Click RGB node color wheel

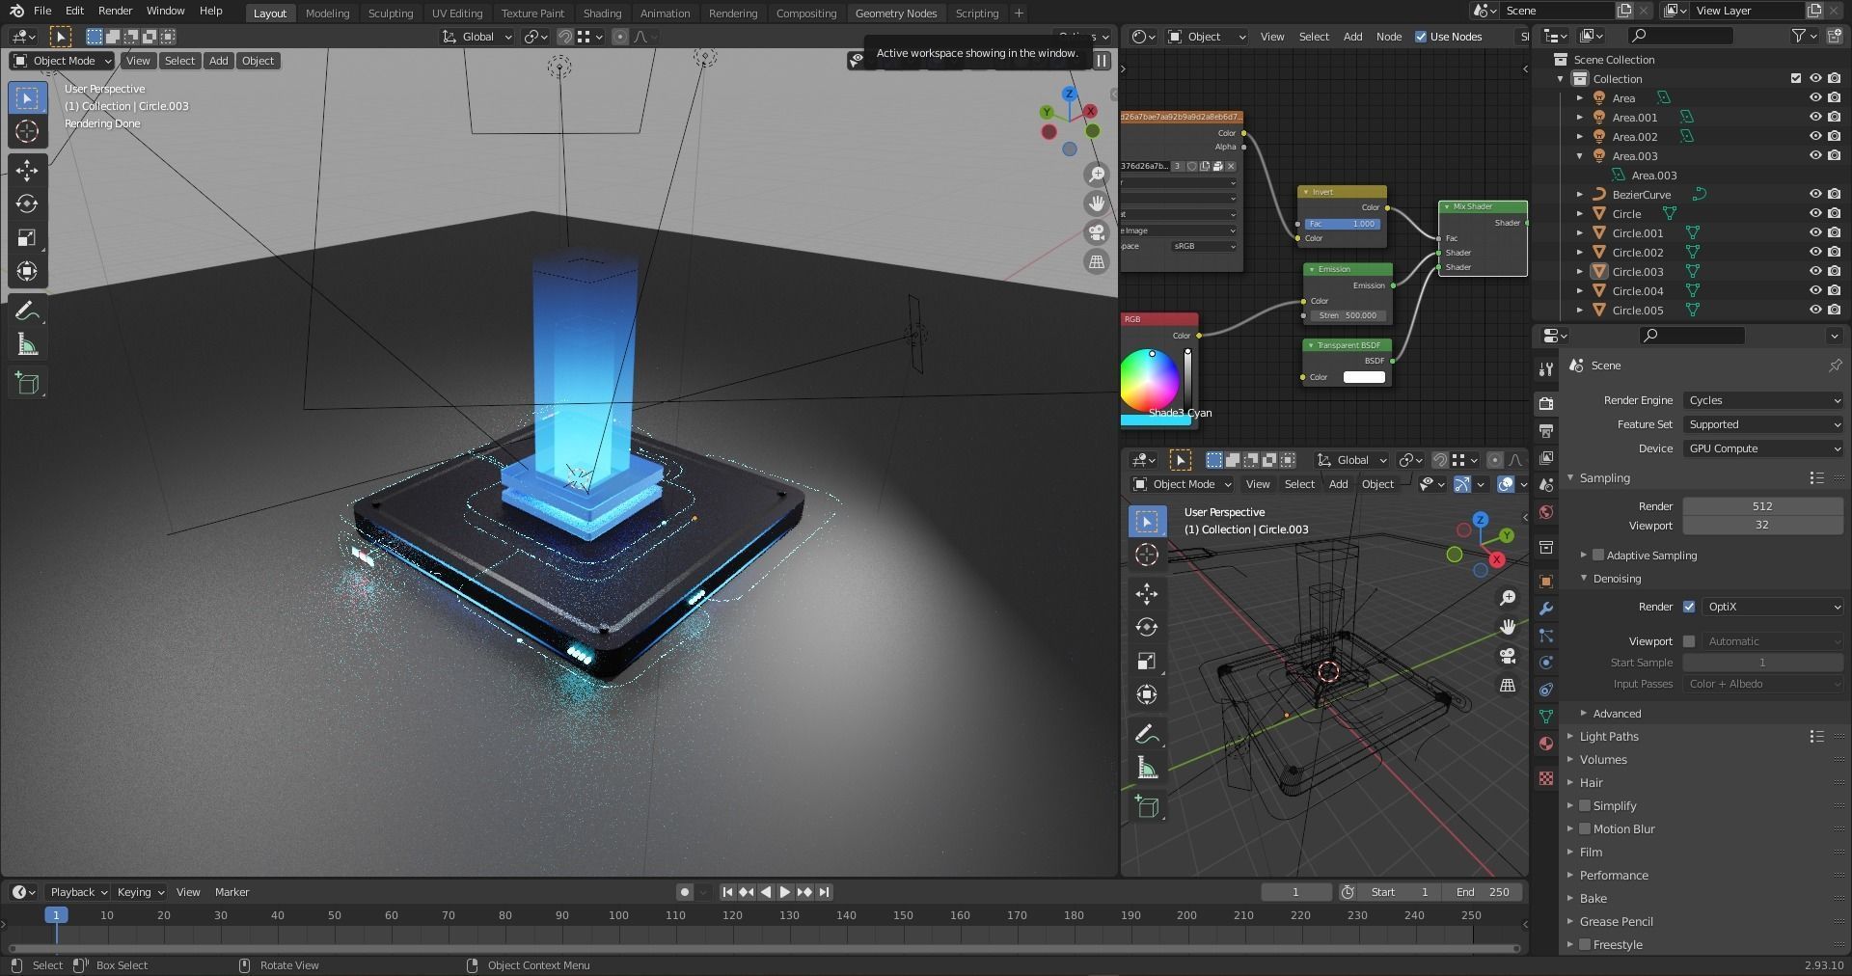1150,380
